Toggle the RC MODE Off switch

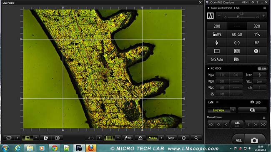[x=262, y=68]
